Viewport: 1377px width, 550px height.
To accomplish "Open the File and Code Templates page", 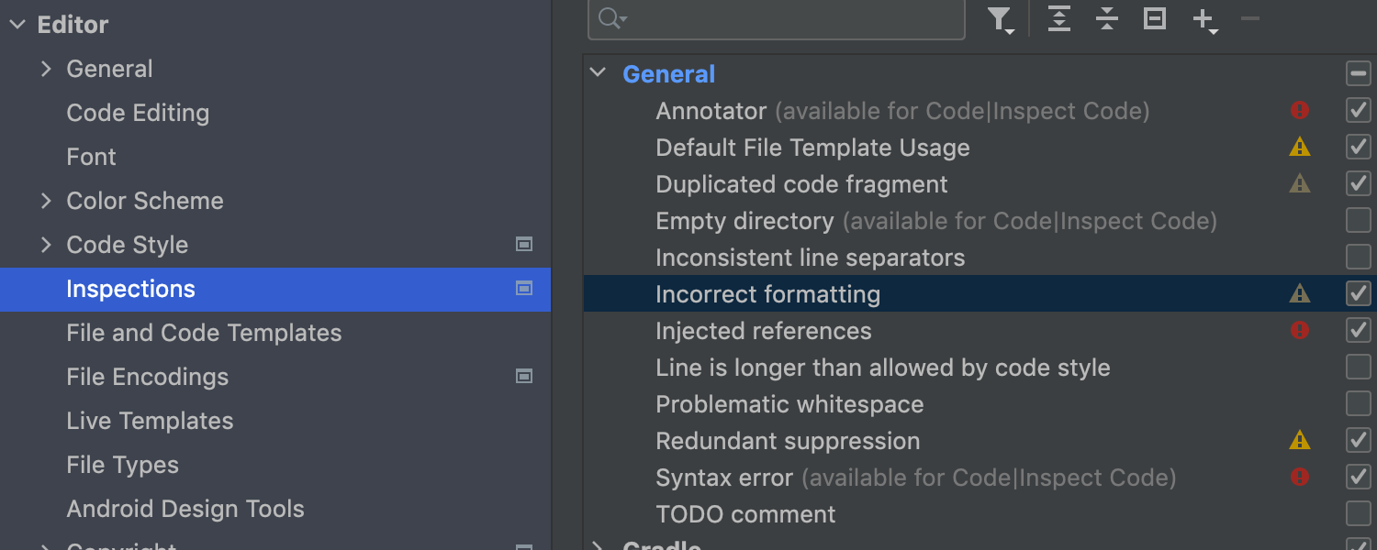I will pos(204,333).
